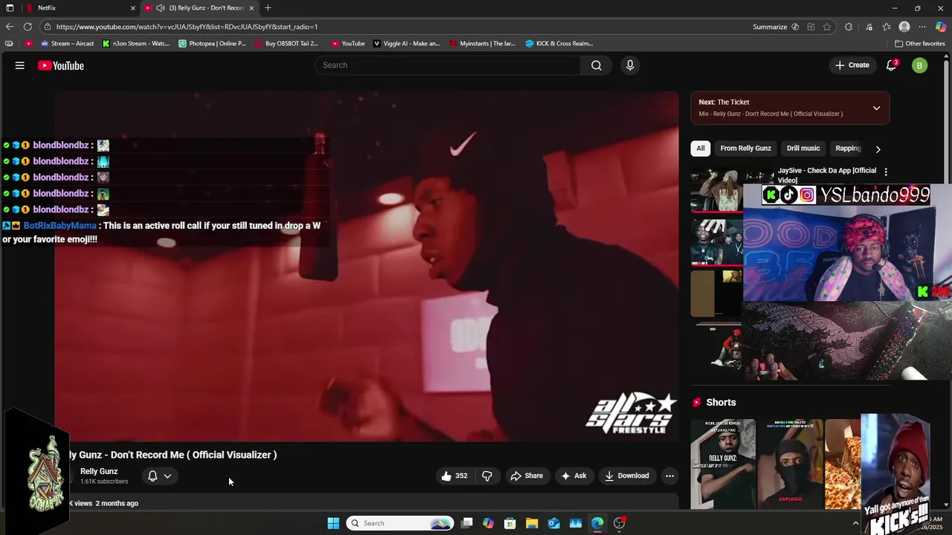Open the RELLY GUNZ Shorts thumbnail

723,464
